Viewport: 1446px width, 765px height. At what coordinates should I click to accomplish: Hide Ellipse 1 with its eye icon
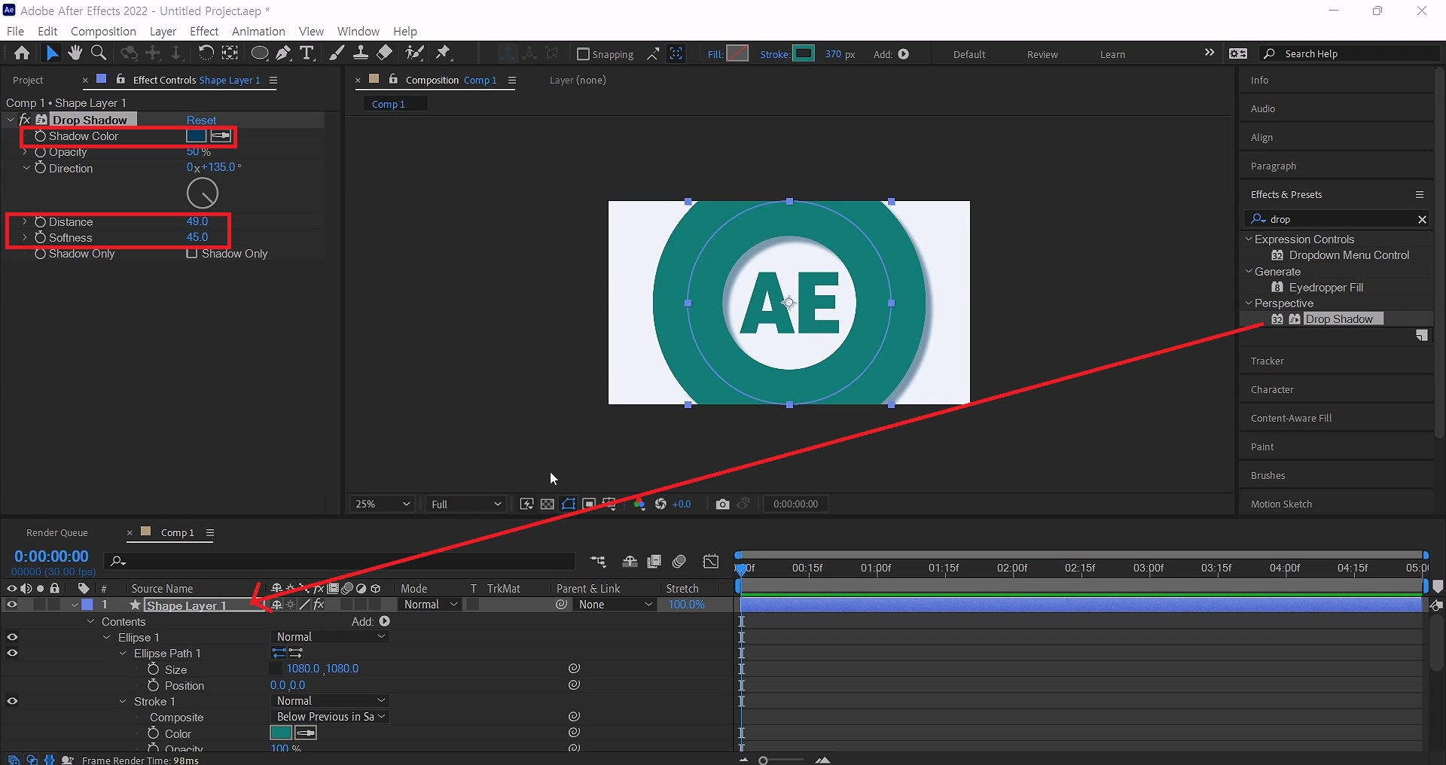pos(12,637)
